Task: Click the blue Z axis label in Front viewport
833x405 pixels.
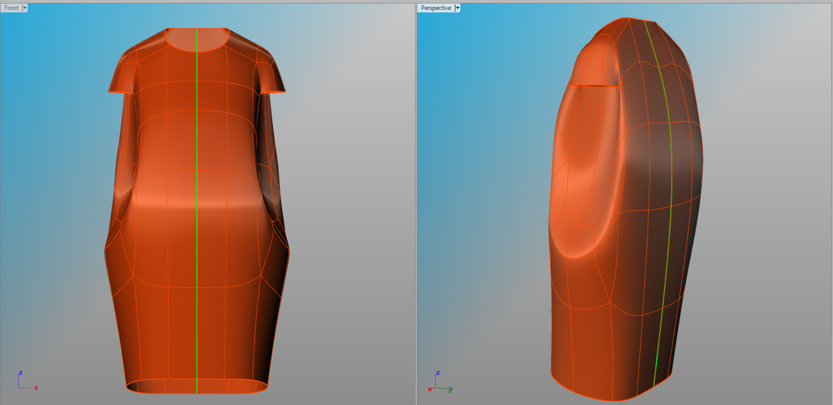Action: pyautogui.click(x=21, y=373)
